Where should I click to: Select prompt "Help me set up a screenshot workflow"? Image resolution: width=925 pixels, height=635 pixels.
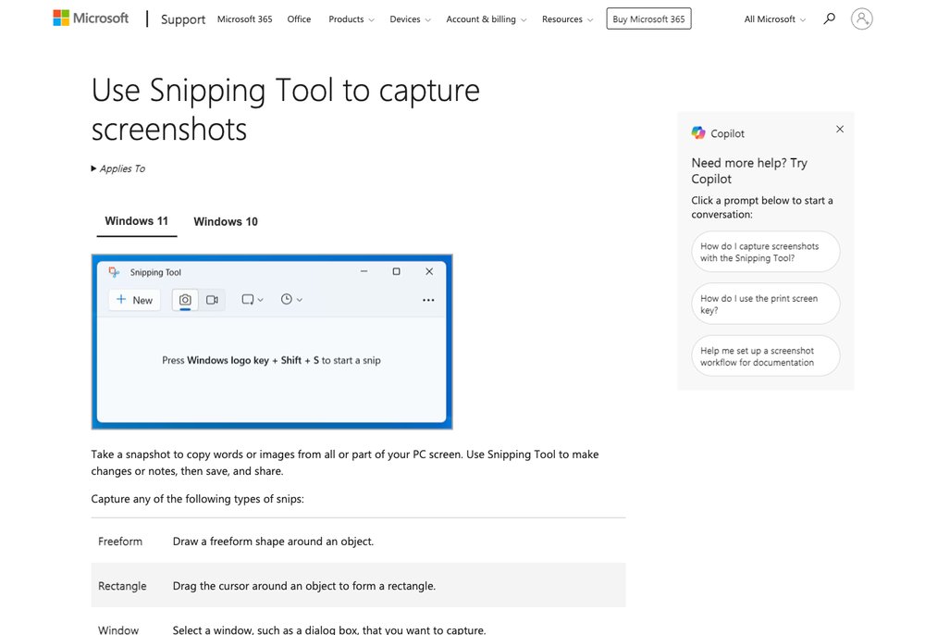pos(766,356)
